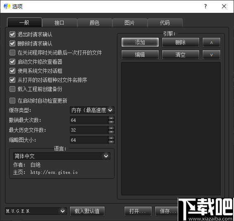This screenshot has height=221, width=234.
Task: Click the 缩略图大小 value field
Action: point(89,140)
